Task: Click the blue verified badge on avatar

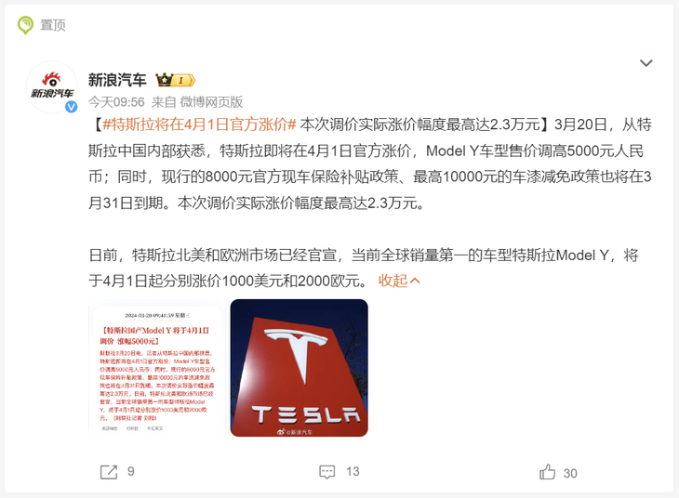Action: point(70,107)
